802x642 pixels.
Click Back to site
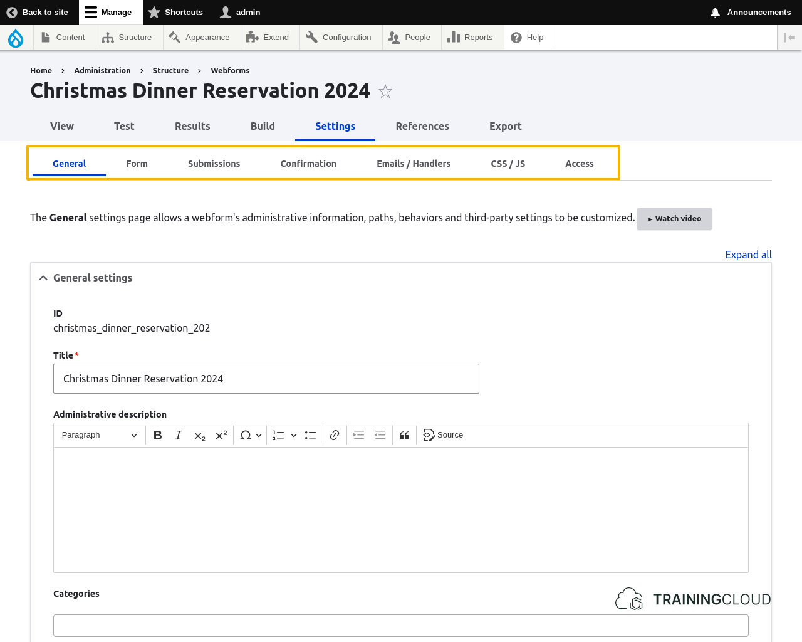point(38,13)
